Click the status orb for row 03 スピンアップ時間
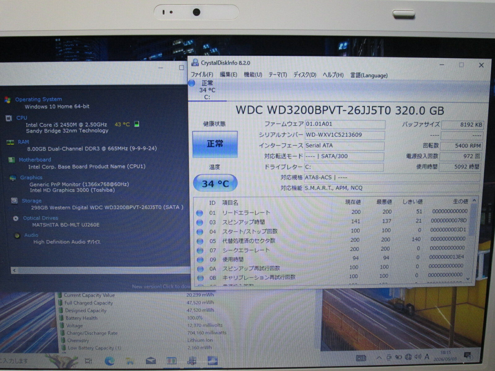The width and height of the screenshot is (495, 371). pyautogui.click(x=200, y=222)
